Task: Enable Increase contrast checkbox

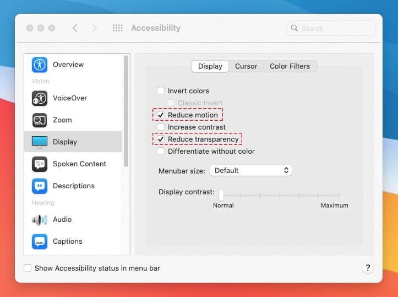Action: point(161,127)
